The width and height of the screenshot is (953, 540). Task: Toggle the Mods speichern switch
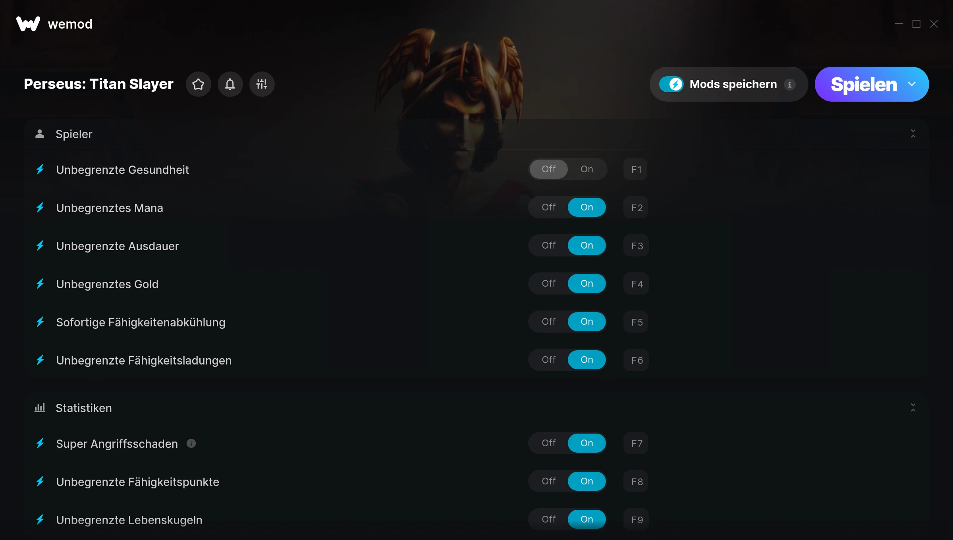[x=671, y=84]
